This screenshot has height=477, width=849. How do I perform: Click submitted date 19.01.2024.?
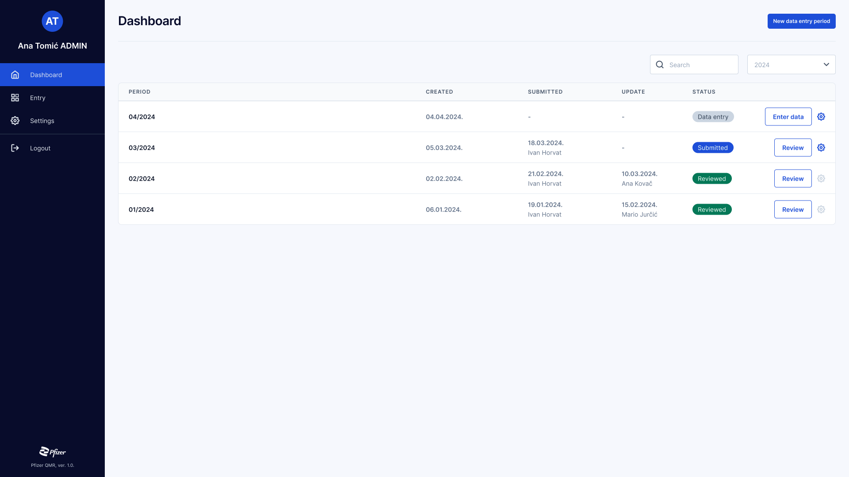click(545, 204)
